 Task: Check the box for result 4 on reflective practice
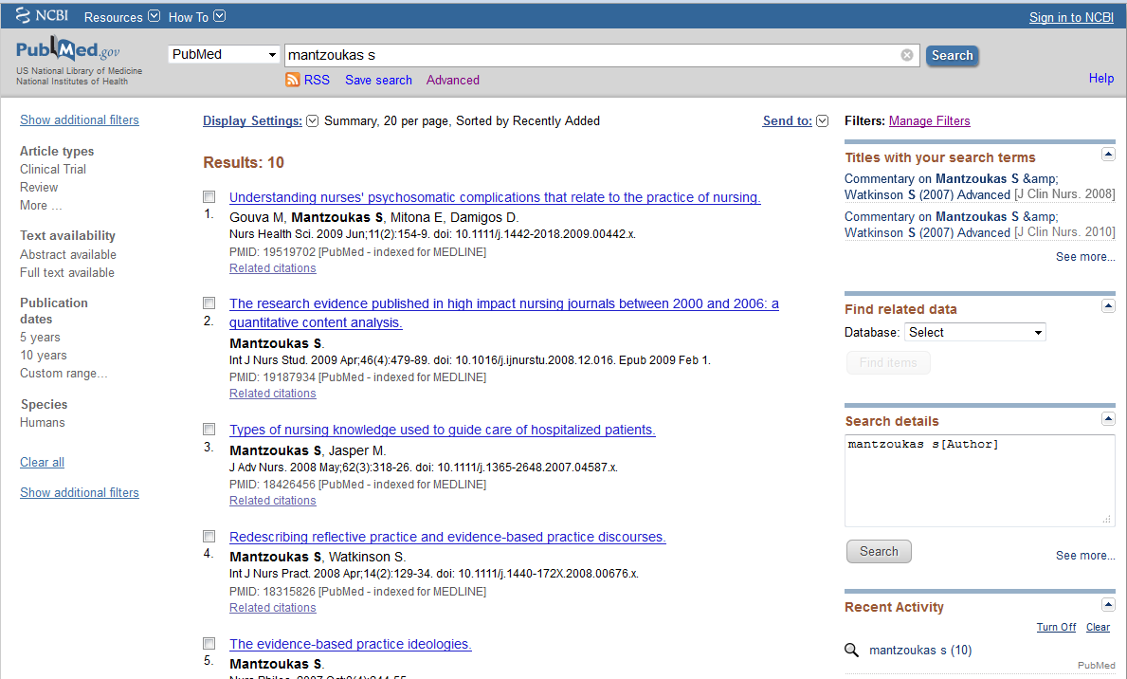pos(209,537)
